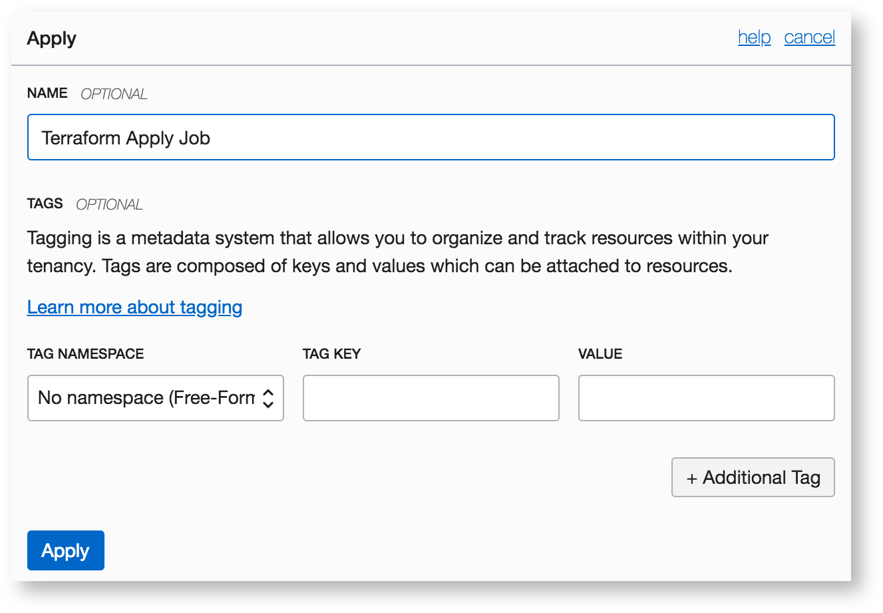The width and height of the screenshot is (883, 613).
Task: Click the Tag Key input field
Action: click(431, 398)
